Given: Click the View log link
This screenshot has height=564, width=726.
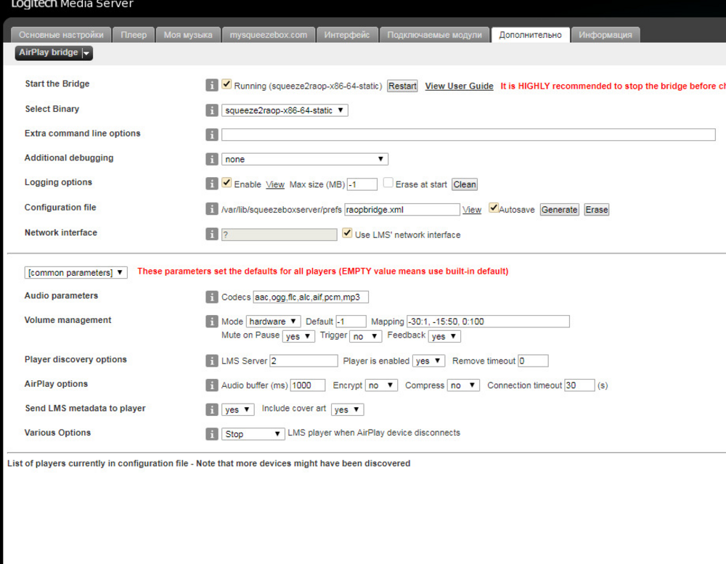Looking at the screenshot, I should pyautogui.click(x=275, y=185).
